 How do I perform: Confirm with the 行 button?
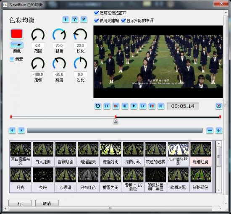coord(20,203)
